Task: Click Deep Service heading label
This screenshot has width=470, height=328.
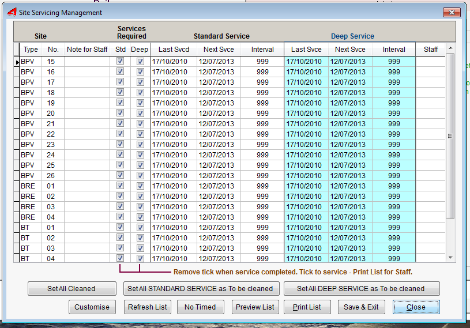Action: 352,36
